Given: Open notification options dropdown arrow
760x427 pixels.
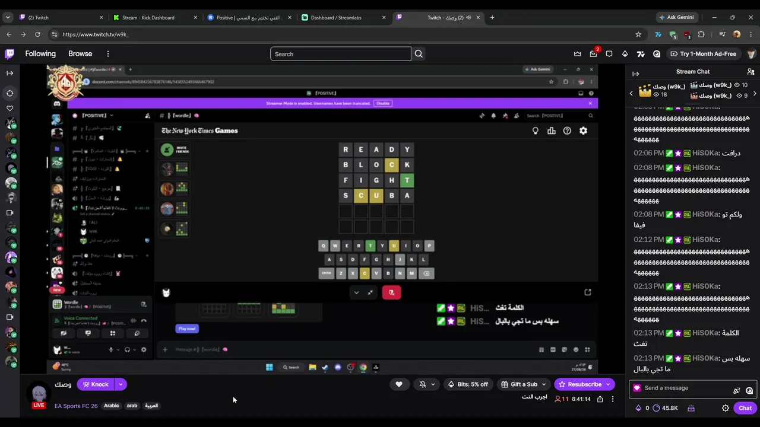Looking at the screenshot, I should [x=433, y=384].
